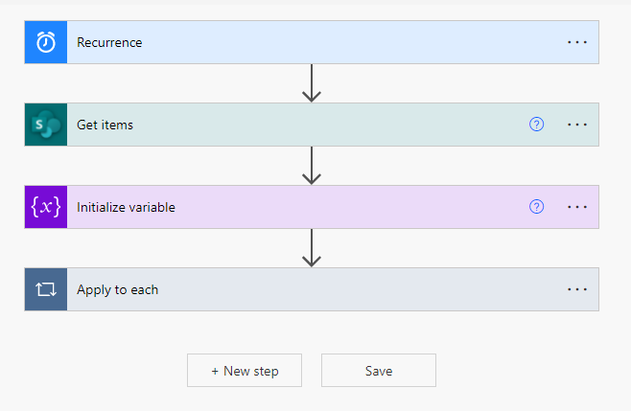Open the Recurrence step ellipsis menu
Image resolution: width=631 pixels, height=411 pixels.
coord(577,42)
